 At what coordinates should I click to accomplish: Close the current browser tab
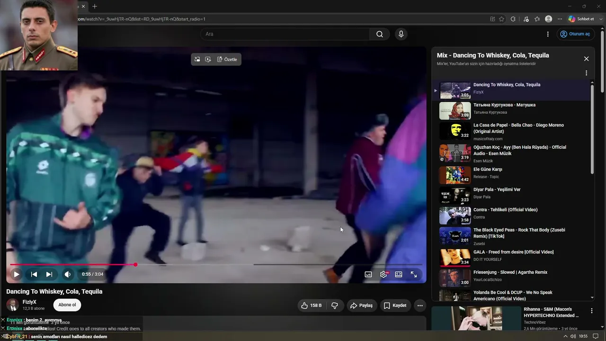coord(83,6)
